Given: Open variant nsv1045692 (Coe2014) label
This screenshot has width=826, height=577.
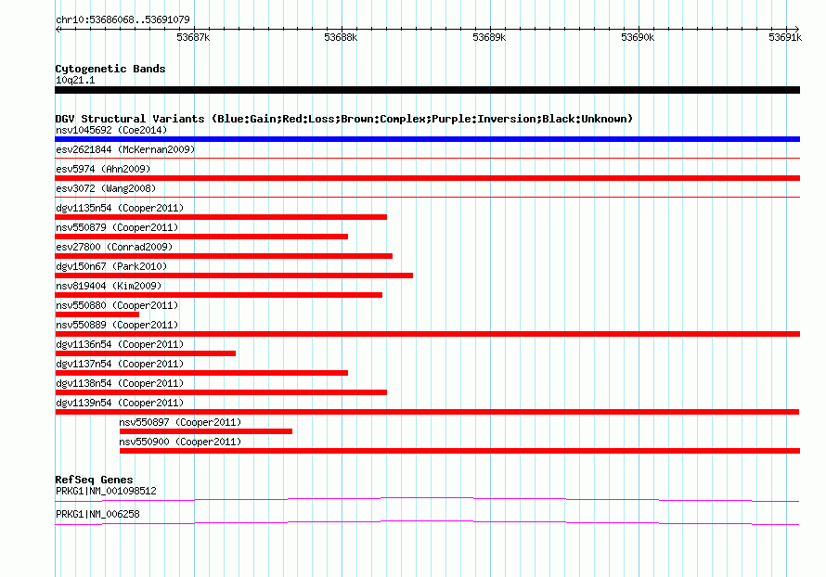Looking at the screenshot, I should coord(111,130).
